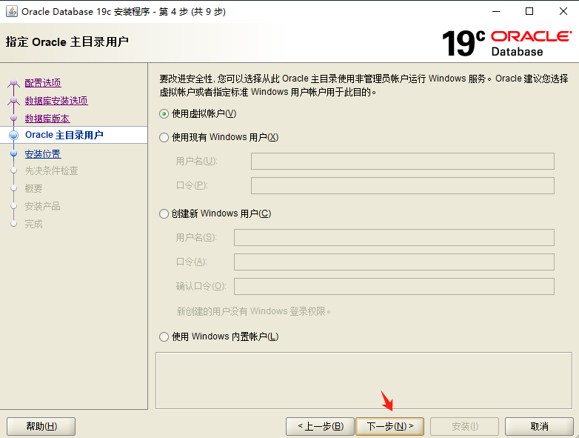The image size is (579, 438).
Task: Focus the 用户名(U) input field
Action: point(403,161)
